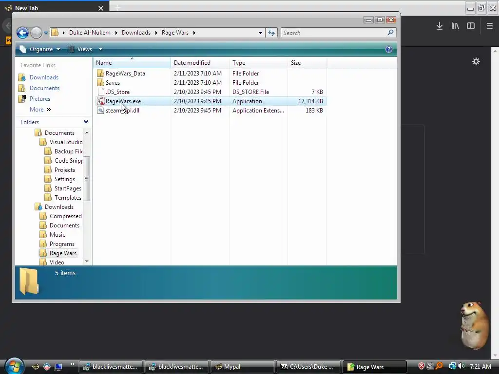Click the folder tree scrollbar thumb
The width and height of the screenshot is (499, 374).
click(87, 179)
